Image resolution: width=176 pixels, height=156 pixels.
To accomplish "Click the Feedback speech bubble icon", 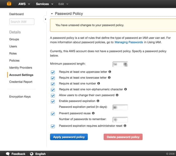I will coord(8,154).
